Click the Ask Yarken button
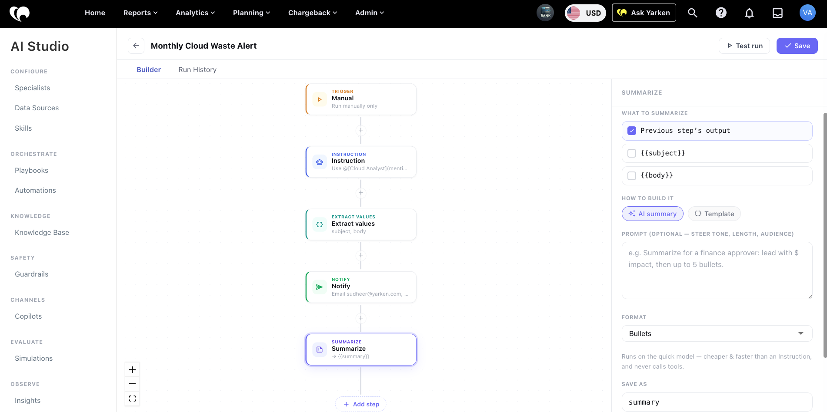 tap(644, 13)
